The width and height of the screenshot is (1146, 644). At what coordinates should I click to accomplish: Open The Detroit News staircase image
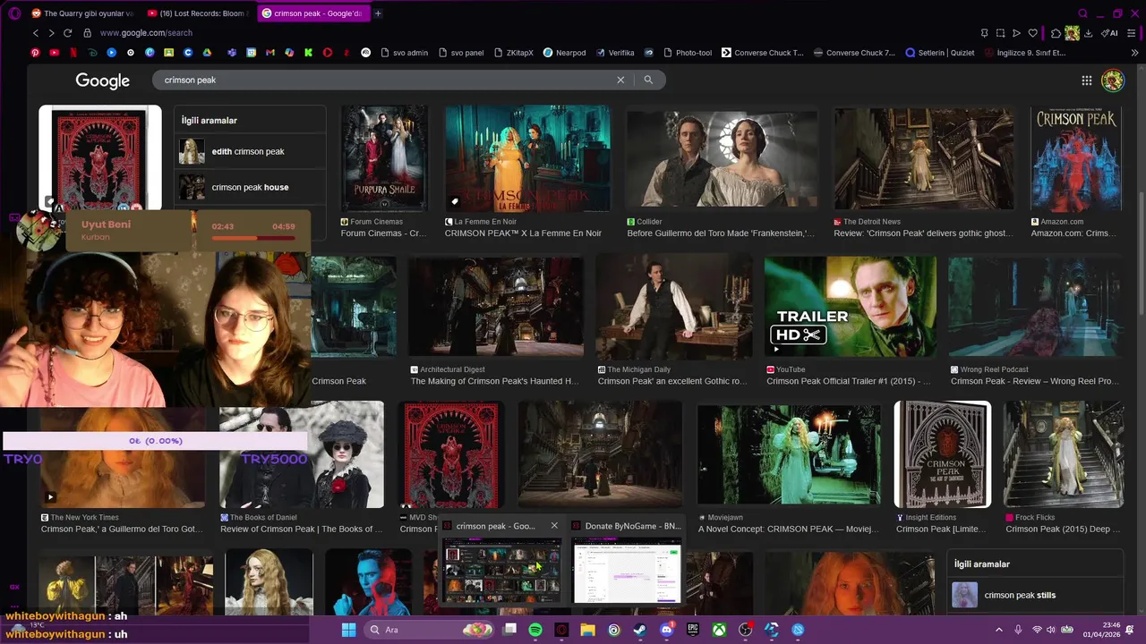[x=923, y=159]
